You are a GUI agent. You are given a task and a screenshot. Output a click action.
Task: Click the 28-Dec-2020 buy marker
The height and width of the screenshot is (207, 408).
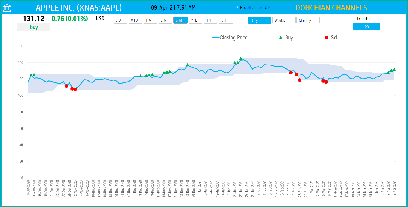point(188,65)
